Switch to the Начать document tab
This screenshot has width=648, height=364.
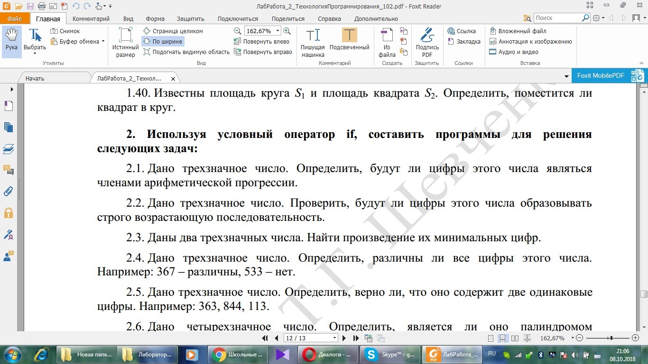click(x=35, y=78)
